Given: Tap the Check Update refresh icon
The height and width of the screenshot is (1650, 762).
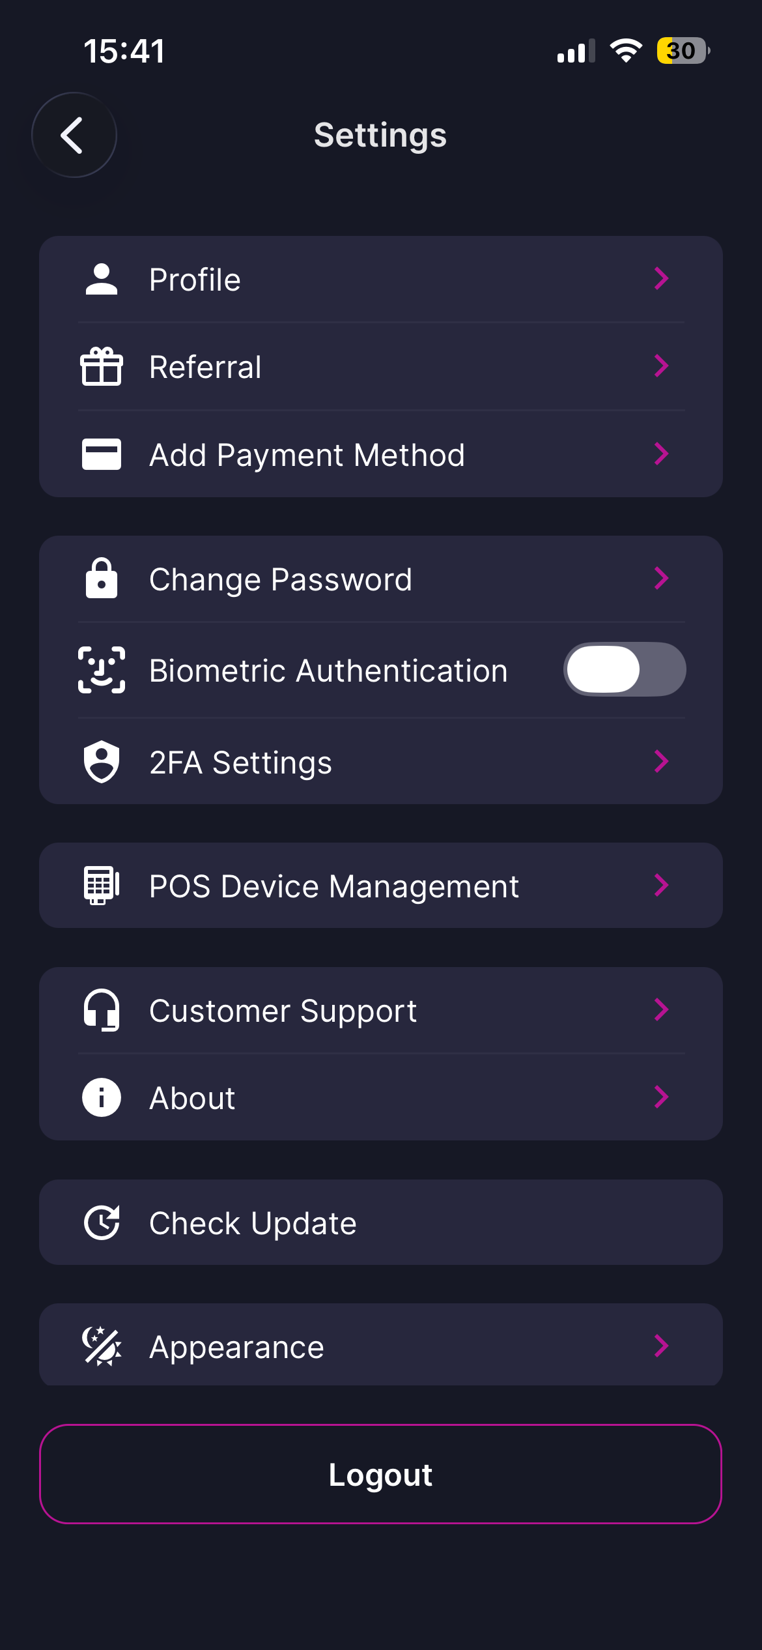Looking at the screenshot, I should pyautogui.click(x=102, y=1223).
